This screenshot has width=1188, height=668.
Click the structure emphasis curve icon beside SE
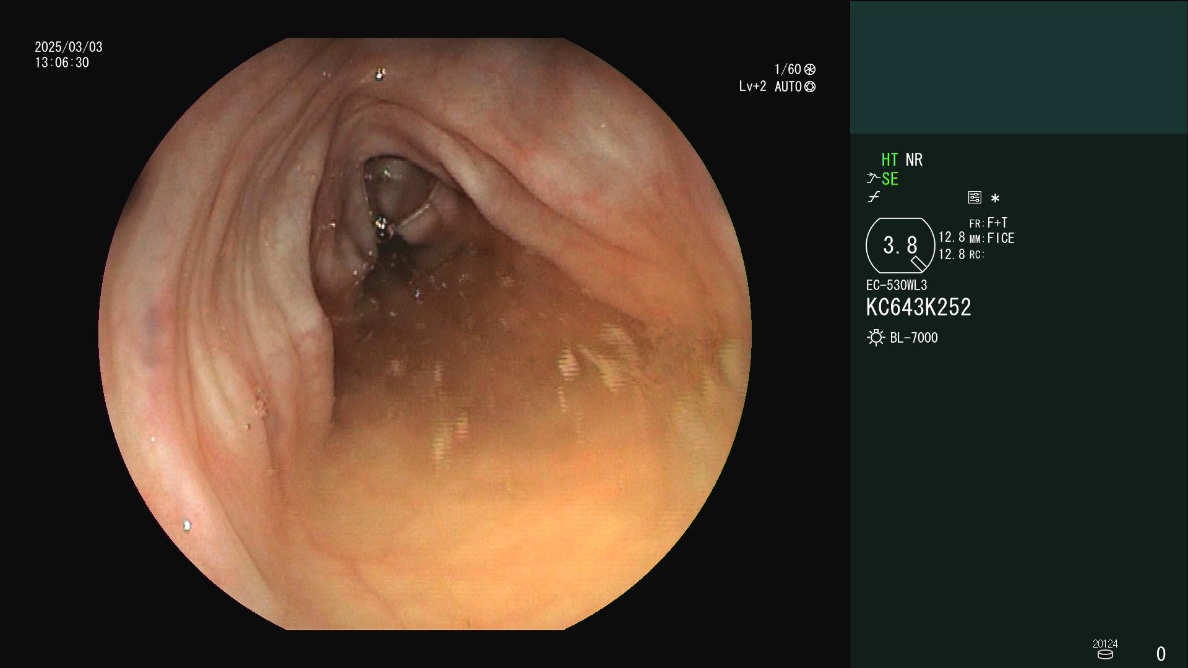873,179
